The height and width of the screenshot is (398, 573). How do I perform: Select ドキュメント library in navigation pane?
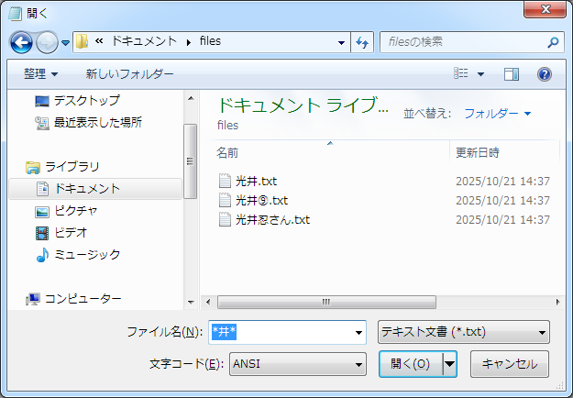point(95,189)
